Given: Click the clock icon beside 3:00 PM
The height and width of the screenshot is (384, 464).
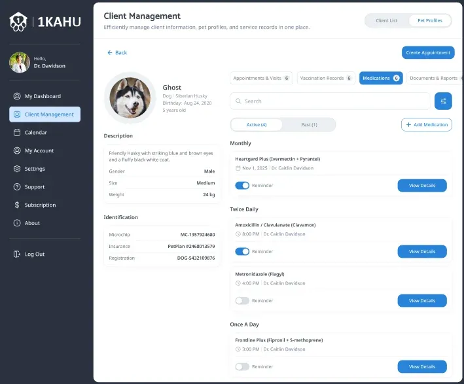Looking at the screenshot, I should 238,349.
